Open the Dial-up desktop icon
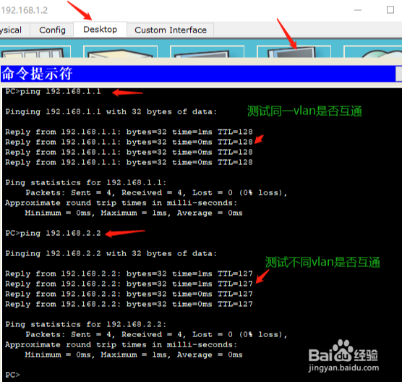The height and width of the screenshot is (382, 402). (x=120, y=51)
